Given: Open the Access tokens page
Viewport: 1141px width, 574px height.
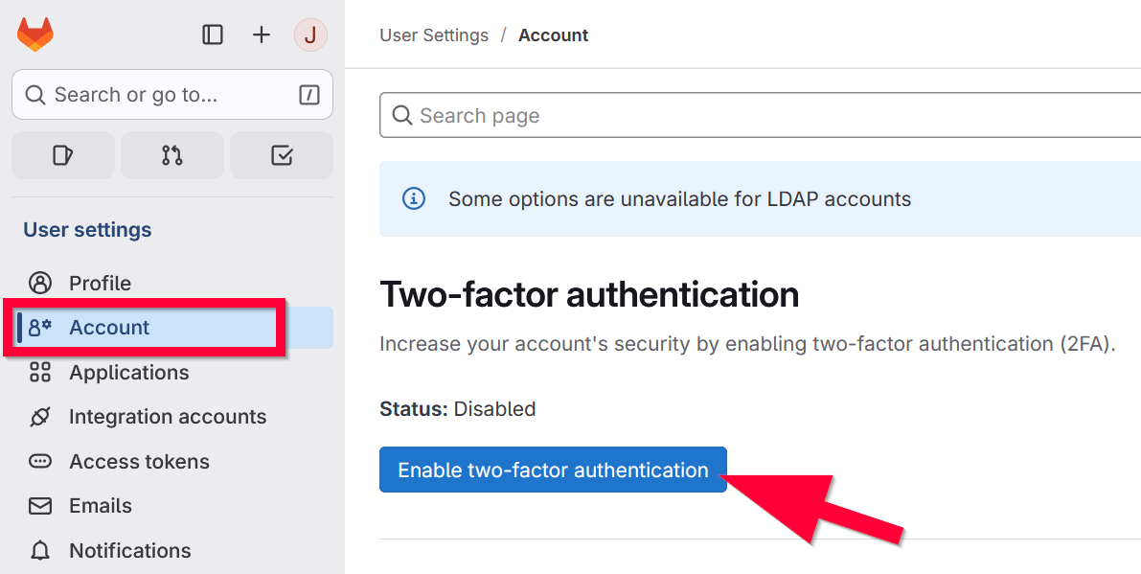Looking at the screenshot, I should 139,461.
